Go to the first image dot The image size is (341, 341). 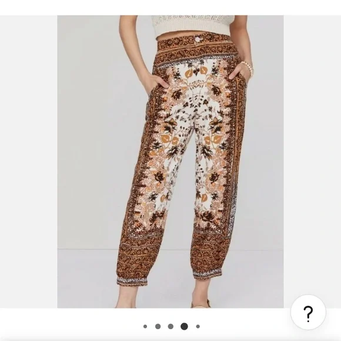[145, 326]
